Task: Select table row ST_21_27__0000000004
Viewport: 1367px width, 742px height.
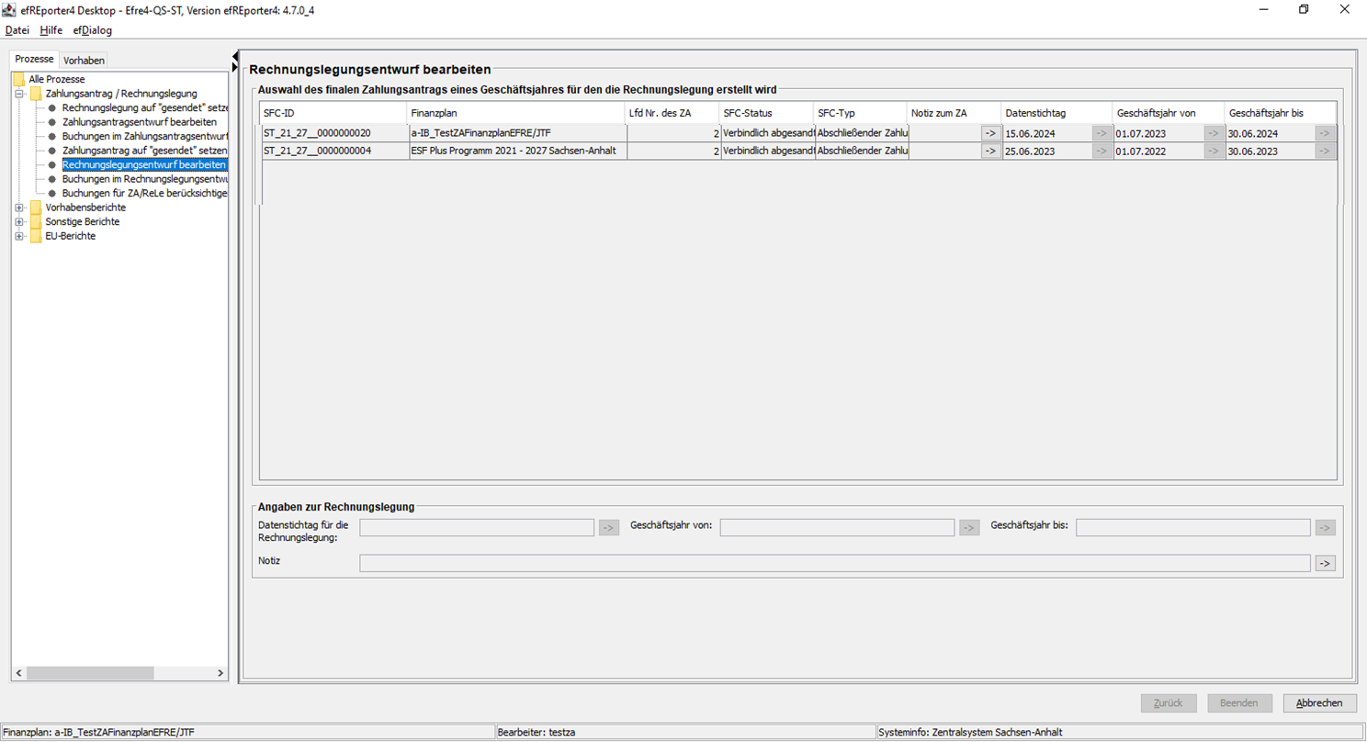Action: tap(798, 151)
